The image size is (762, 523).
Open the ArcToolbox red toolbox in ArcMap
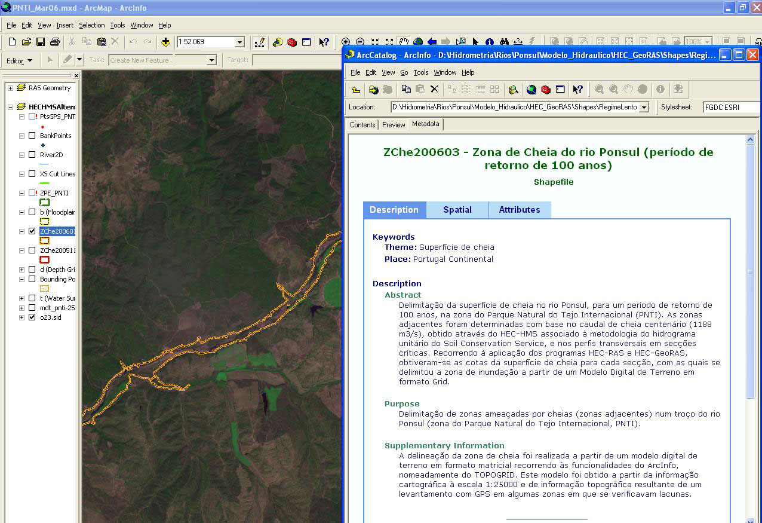(292, 42)
